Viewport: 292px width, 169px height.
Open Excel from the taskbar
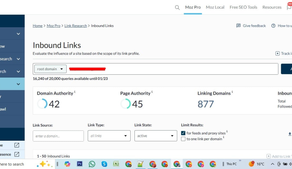point(116,164)
